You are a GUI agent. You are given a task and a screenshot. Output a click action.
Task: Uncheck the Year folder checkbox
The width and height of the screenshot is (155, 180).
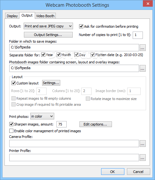tap(43, 55)
